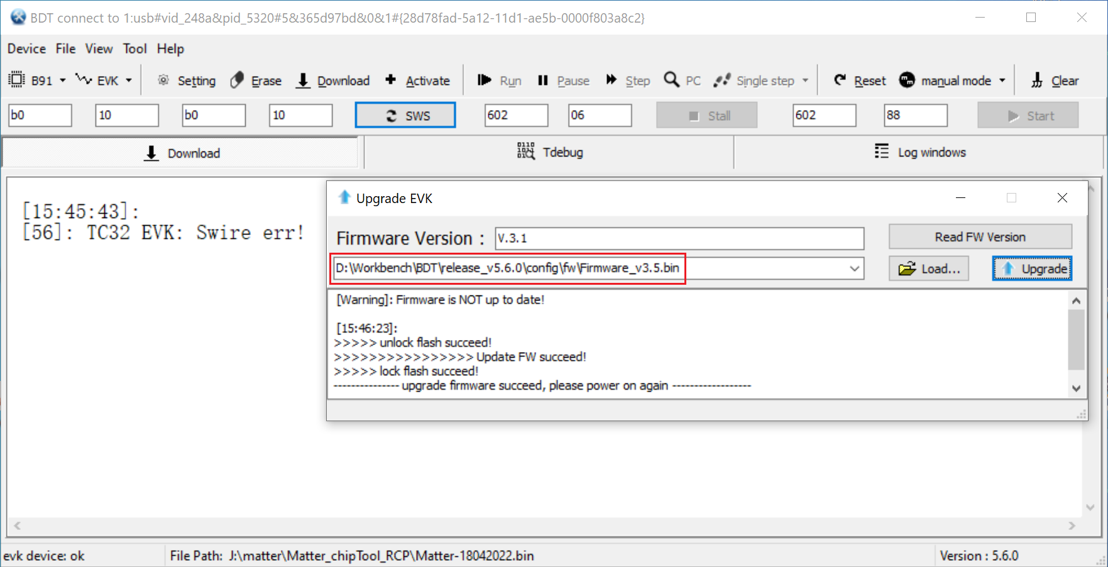The width and height of the screenshot is (1108, 567).
Task: Click the B91 chip icon
Action: pyautogui.click(x=16, y=80)
